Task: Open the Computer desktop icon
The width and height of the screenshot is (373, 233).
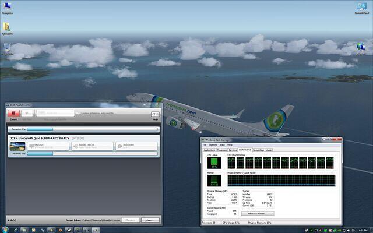Action: pyautogui.click(x=8, y=8)
